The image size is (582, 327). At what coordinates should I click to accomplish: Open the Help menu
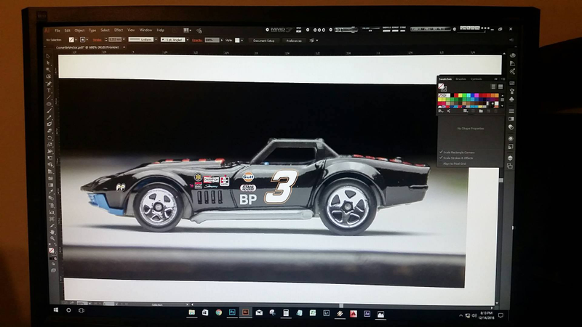pyautogui.click(x=160, y=30)
